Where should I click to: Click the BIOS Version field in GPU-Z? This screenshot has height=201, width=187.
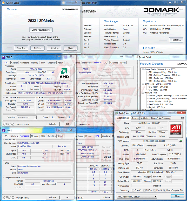click(x=154, y=141)
